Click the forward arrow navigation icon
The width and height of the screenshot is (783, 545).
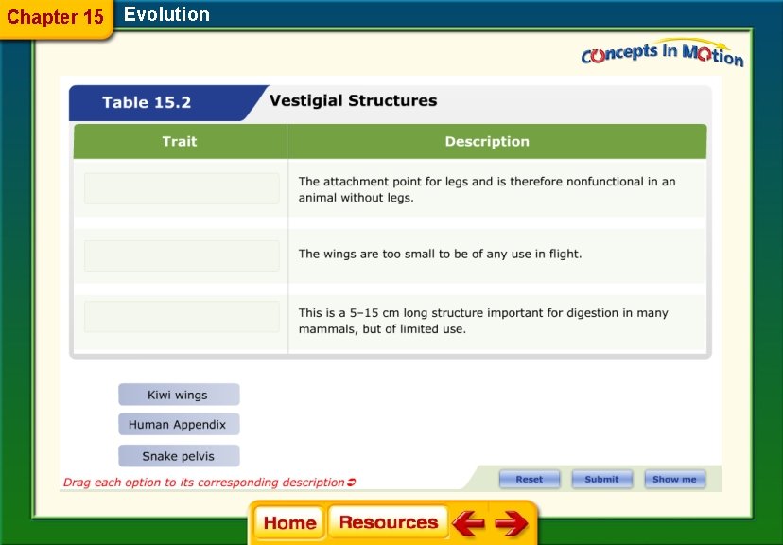pos(512,523)
